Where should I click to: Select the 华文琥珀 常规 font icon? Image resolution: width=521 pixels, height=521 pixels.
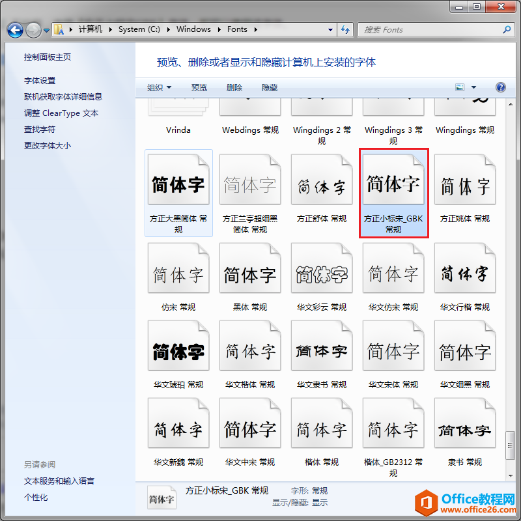tap(178, 346)
